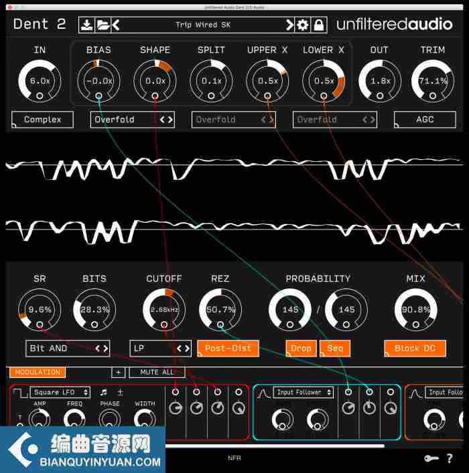Open the settings gear in header
The image size is (469, 473).
click(302, 25)
